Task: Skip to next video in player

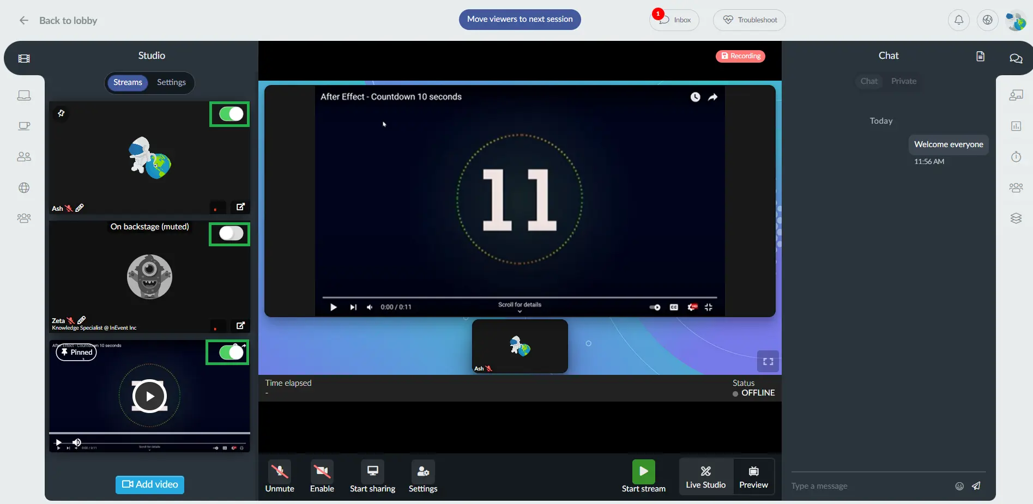Action: (x=353, y=307)
